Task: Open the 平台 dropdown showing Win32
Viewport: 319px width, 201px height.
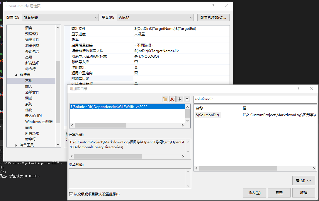Action: [x=155, y=18]
